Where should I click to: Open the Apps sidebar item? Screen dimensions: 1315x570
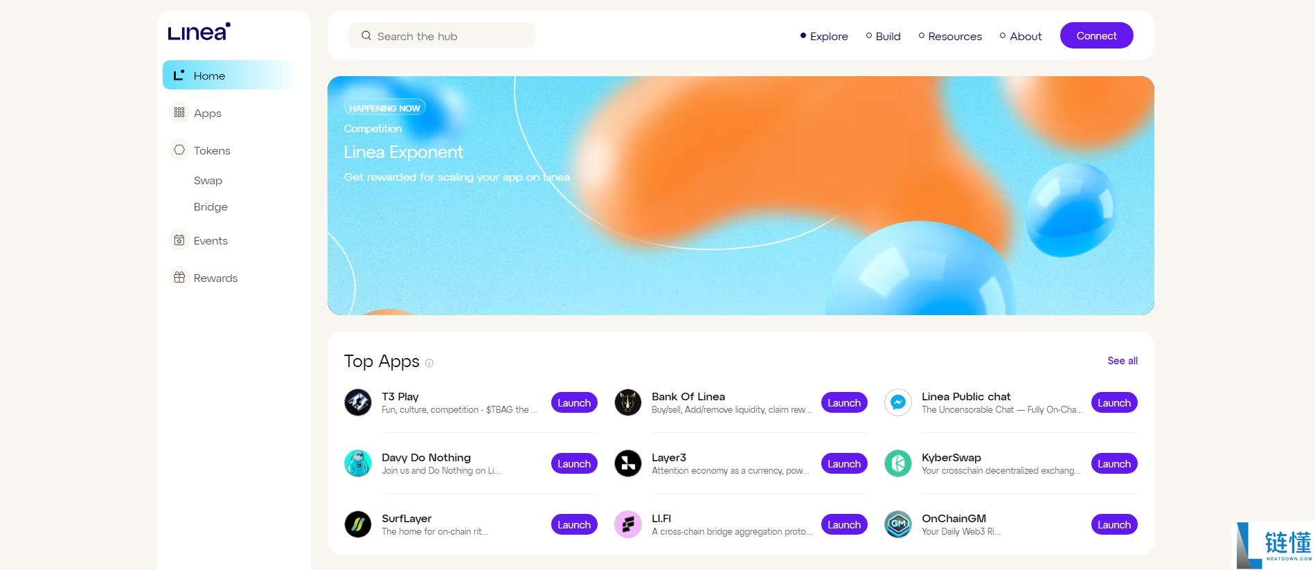[229, 113]
